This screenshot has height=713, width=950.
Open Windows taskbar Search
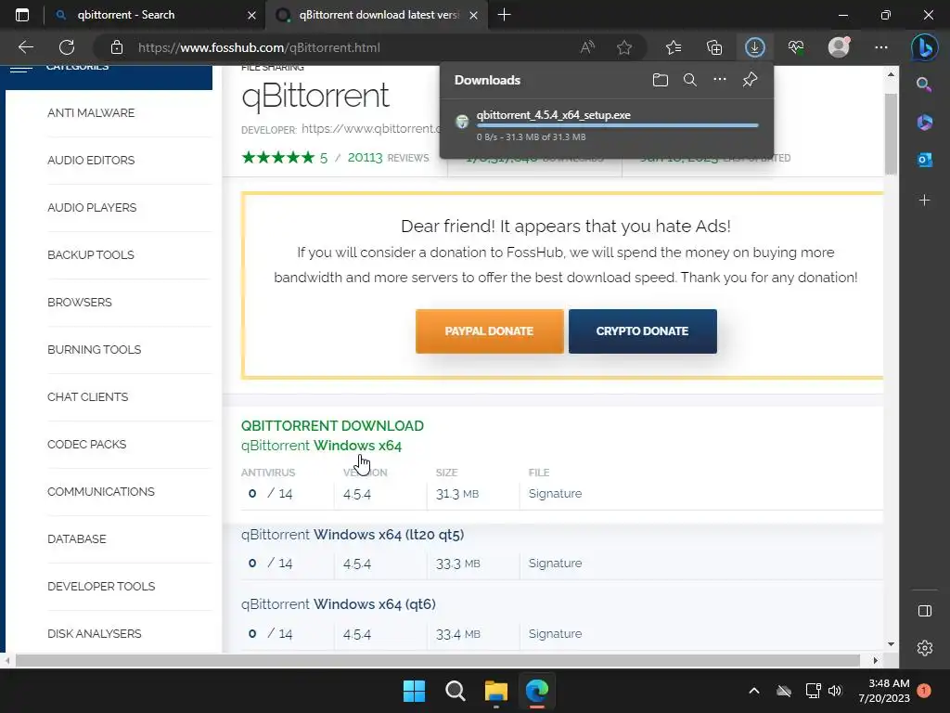click(455, 691)
